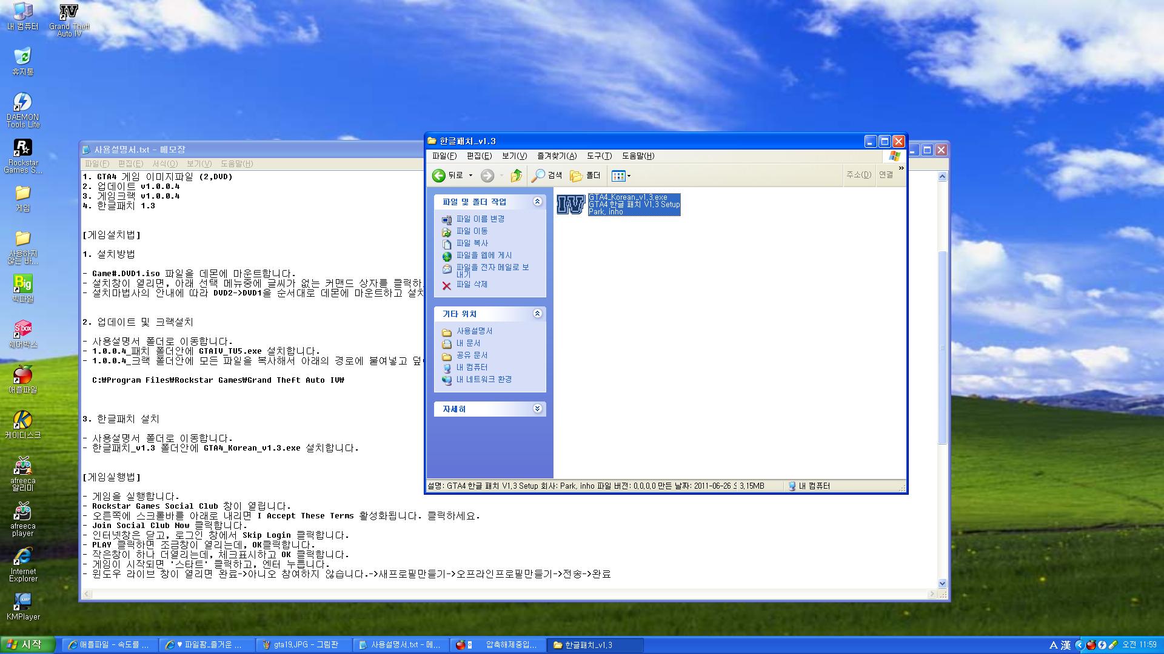
Task: Click Notepad vertical scrollbar up arrow
Action: 942,176
